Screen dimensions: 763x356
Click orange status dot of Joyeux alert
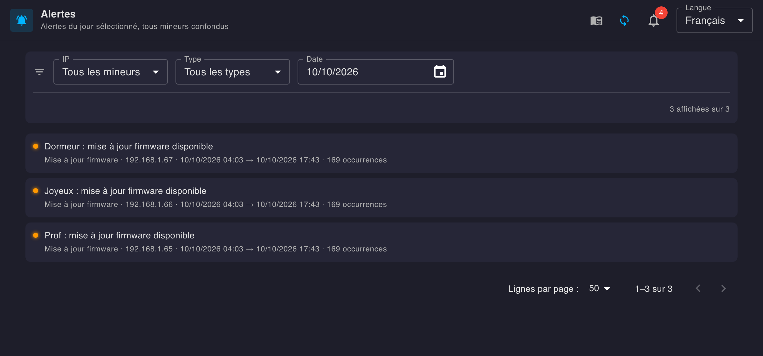tap(36, 191)
